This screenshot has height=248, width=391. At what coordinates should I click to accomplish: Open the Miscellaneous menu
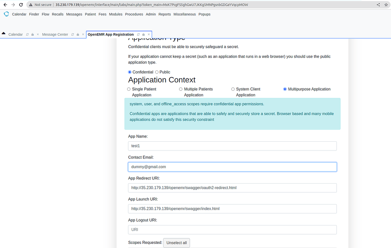click(184, 14)
